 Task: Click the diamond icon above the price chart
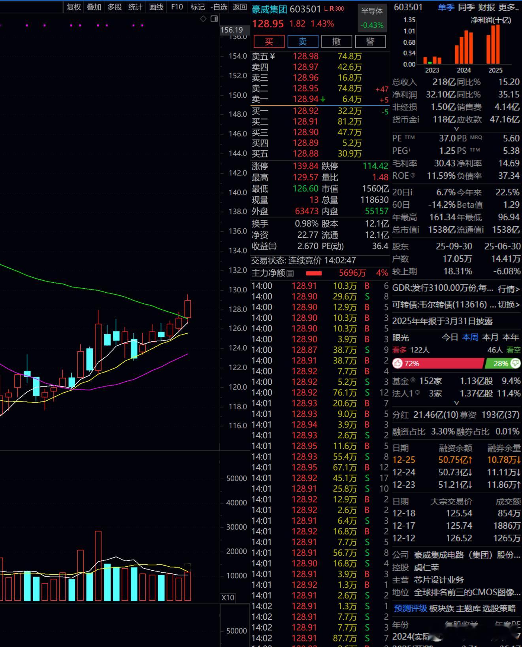(203, 19)
